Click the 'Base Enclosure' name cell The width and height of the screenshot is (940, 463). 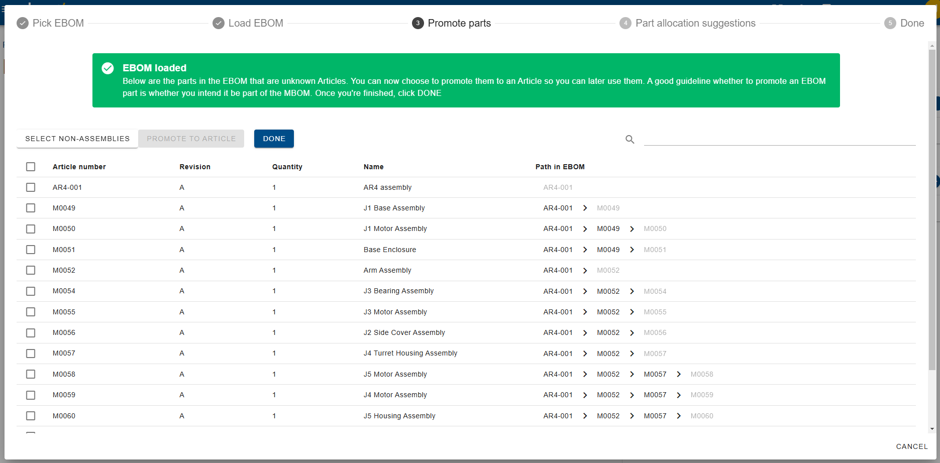coord(390,250)
